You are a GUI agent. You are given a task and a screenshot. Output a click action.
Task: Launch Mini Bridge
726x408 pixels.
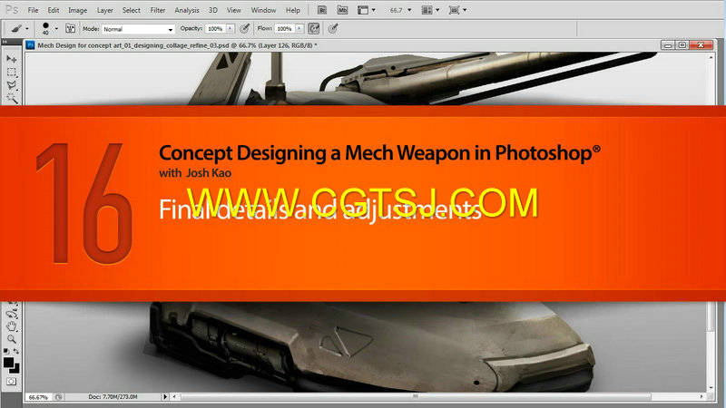click(342, 10)
